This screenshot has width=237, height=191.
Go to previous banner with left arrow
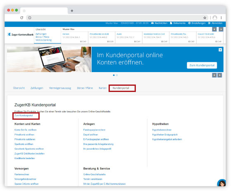214,75
